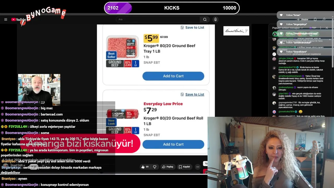Click the Paylaş share button
Viewport: 334px width, 188px height.
click(x=168, y=167)
